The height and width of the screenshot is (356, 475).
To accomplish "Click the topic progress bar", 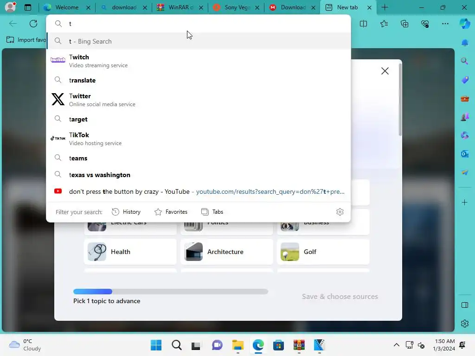I will 171,292.
